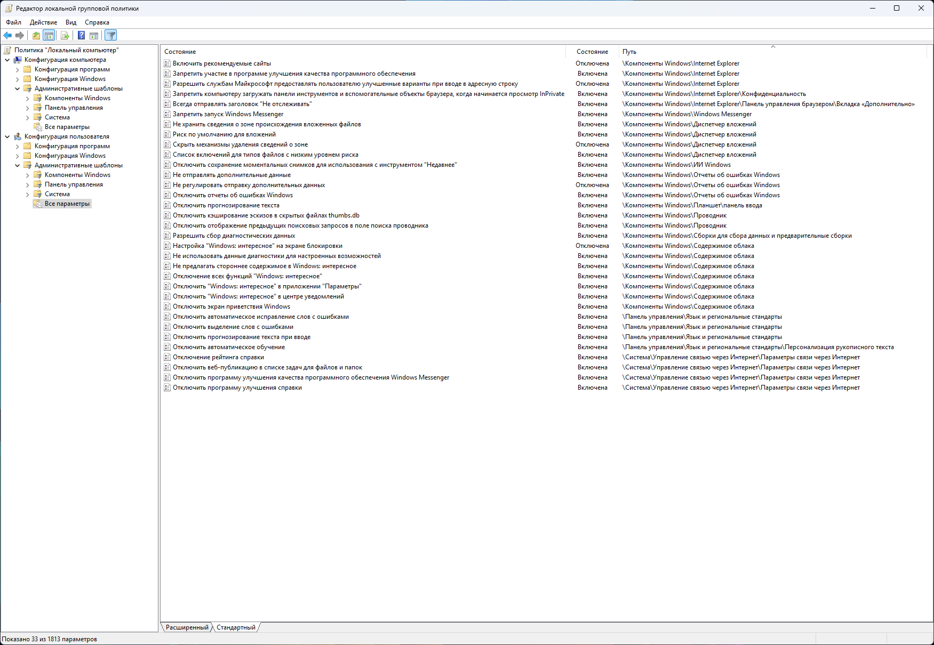934x645 pixels.
Task: Open the Действие menu
Action: pos(43,22)
